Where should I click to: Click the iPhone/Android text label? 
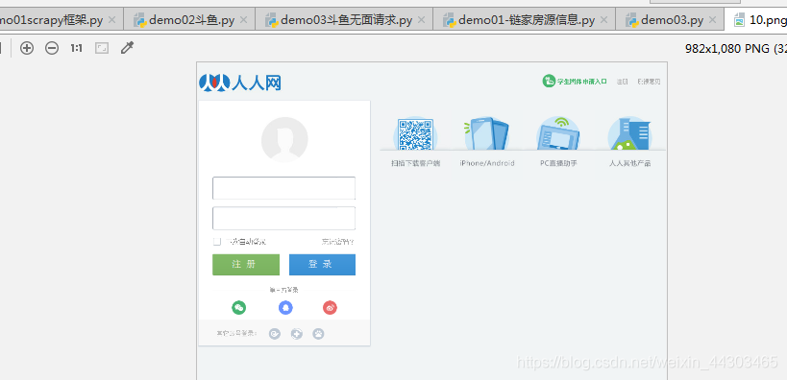tap(487, 163)
